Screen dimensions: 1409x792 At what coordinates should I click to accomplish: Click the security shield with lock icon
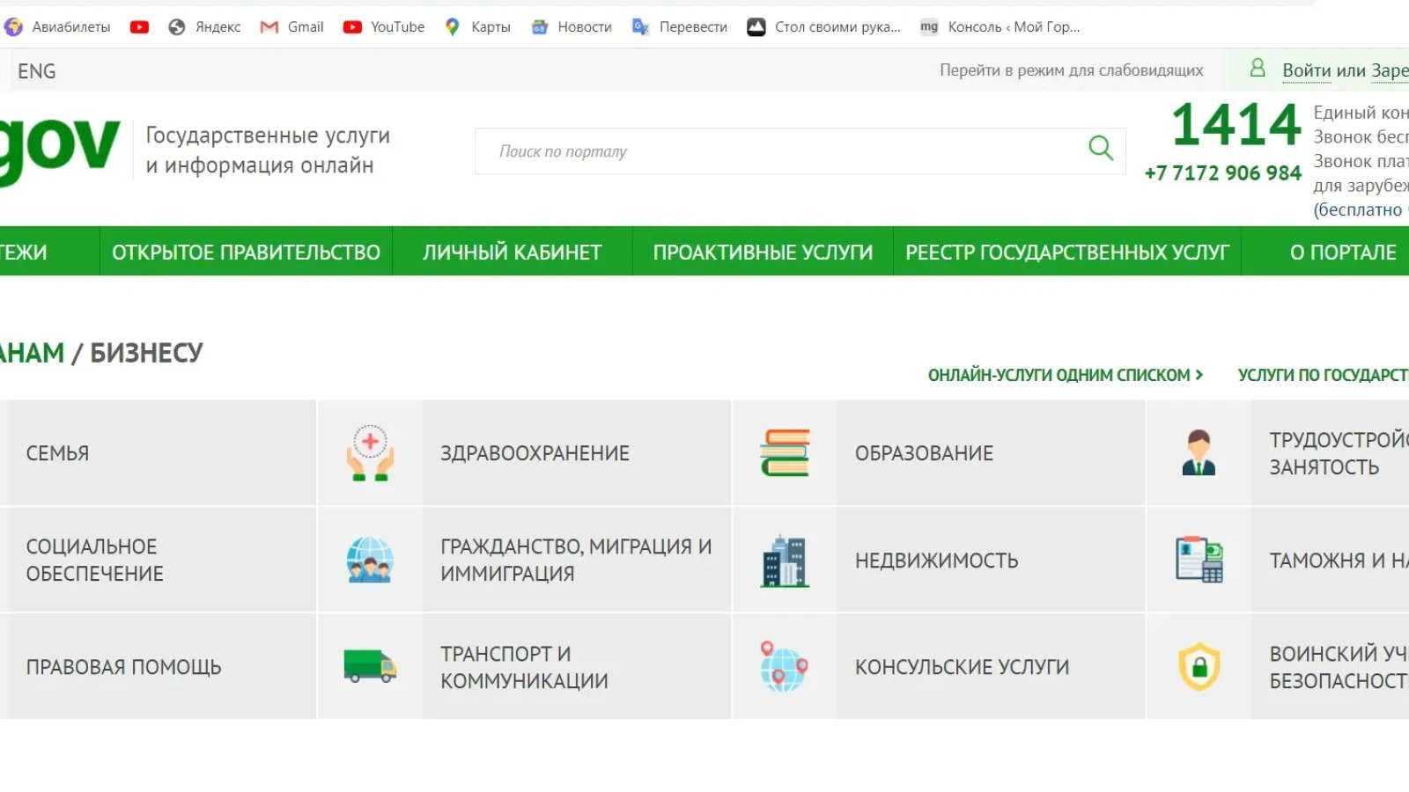tap(1199, 666)
